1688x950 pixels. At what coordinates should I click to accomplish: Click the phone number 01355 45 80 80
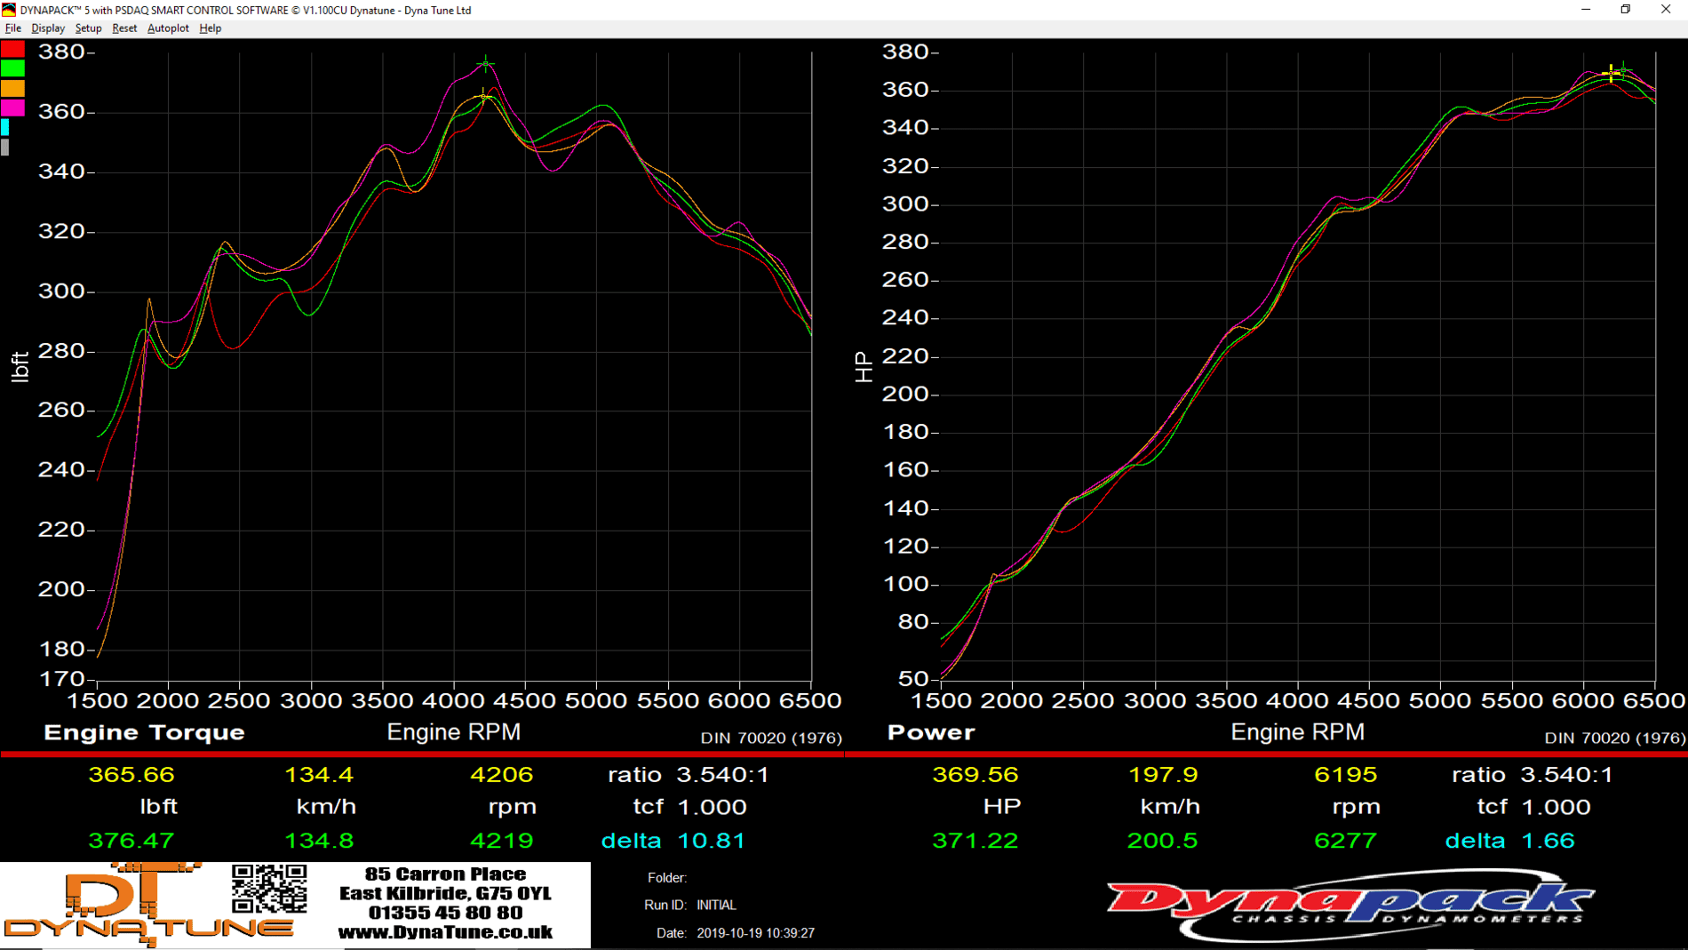445,913
